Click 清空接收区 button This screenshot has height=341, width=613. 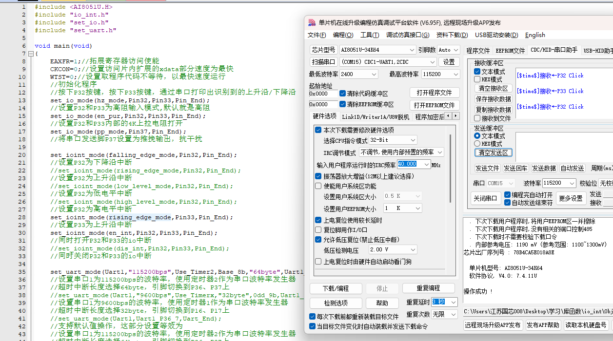pyautogui.click(x=493, y=88)
